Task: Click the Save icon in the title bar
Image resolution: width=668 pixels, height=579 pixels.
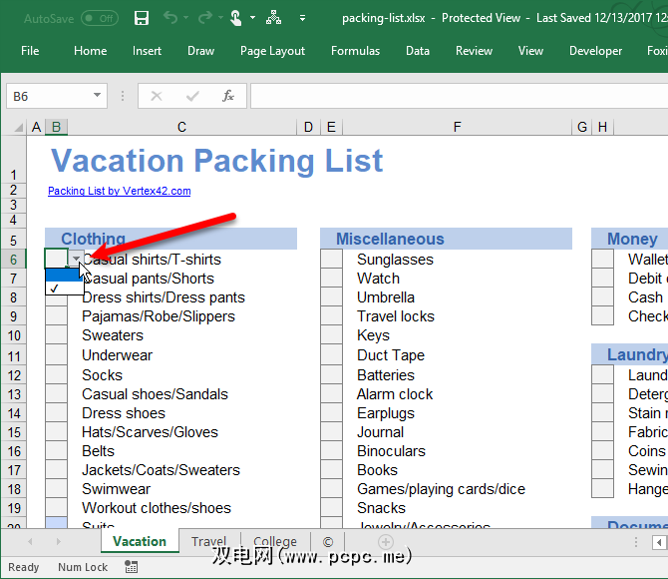Action: [x=142, y=18]
